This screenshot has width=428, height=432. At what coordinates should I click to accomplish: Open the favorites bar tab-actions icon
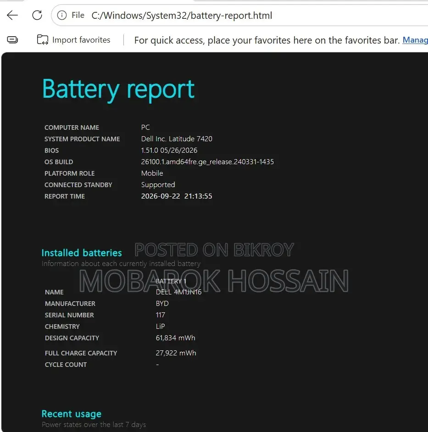click(x=12, y=40)
